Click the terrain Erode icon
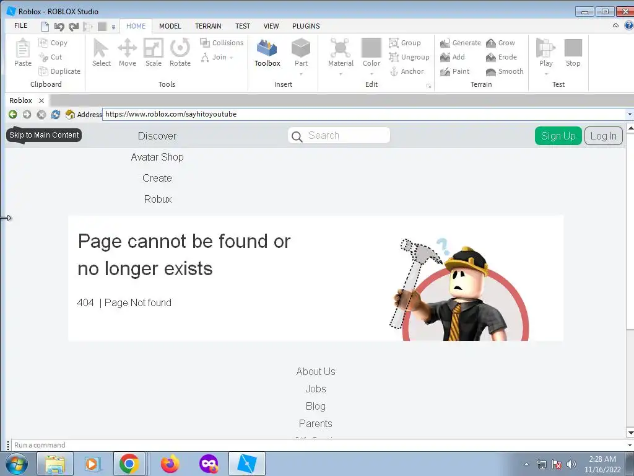The height and width of the screenshot is (476, 634). pos(491,57)
